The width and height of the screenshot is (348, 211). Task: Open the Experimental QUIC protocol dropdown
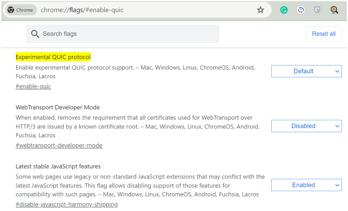[x=306, y=71]
